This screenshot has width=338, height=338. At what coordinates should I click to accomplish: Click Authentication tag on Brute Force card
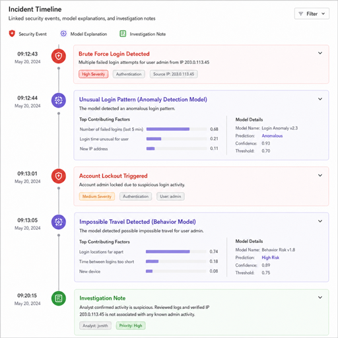pyautogui.click(x=129, y=74)
